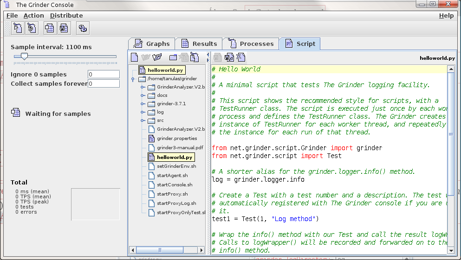Start collecting statistics toolbar icon

(49, 28)
